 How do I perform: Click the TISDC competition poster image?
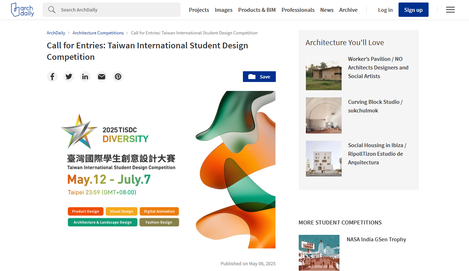161,169
